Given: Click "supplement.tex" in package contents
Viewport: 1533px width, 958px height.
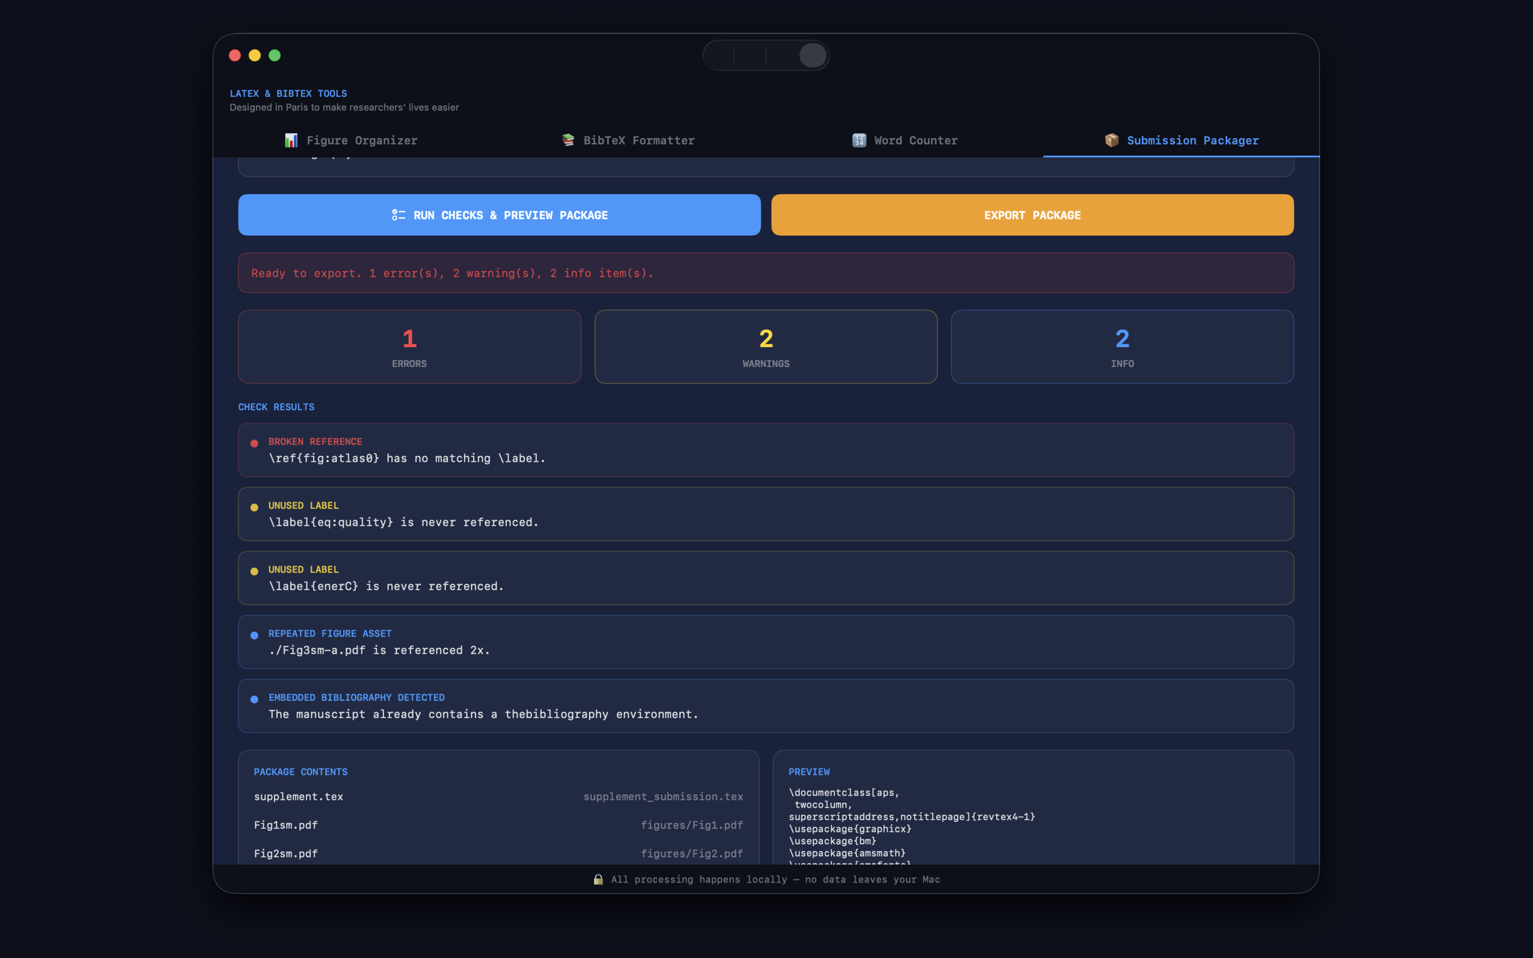Looking at the screenshot, I should [x=299, y=796].
